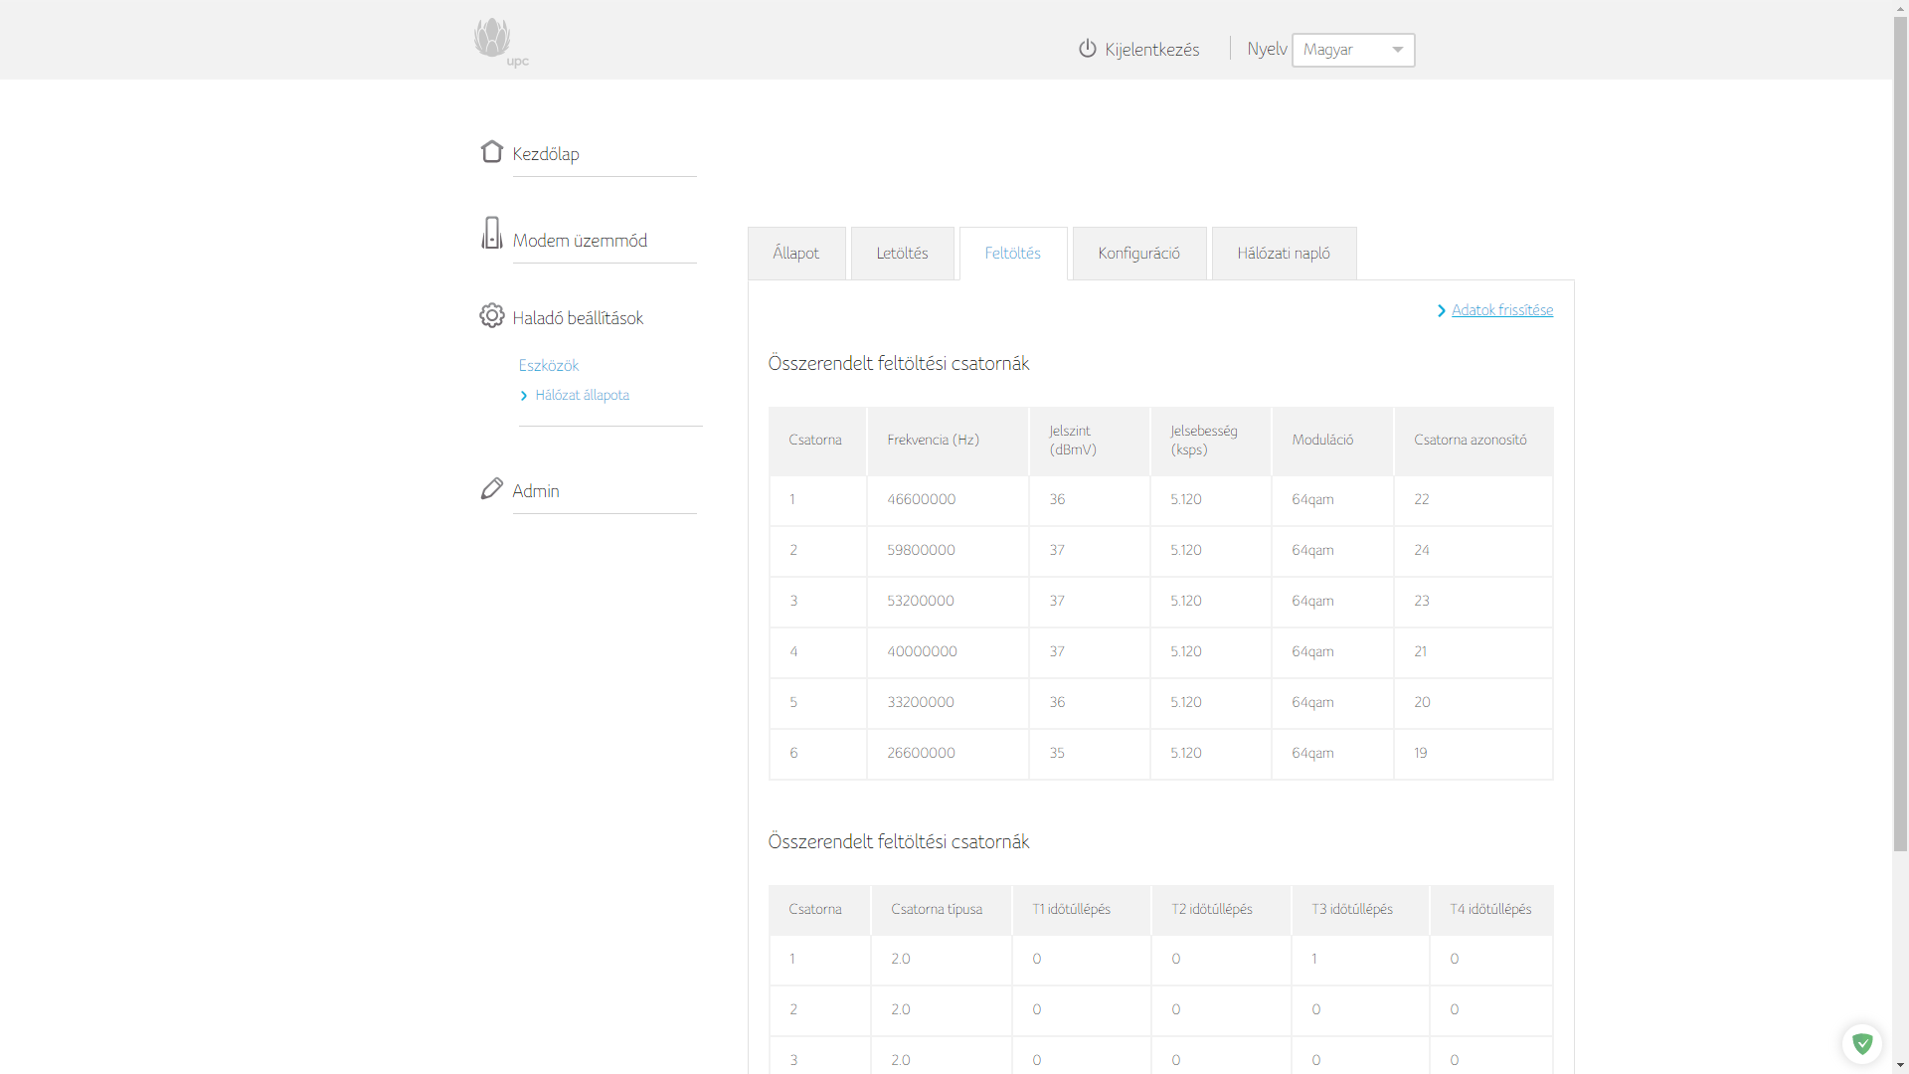Click the chevron before Hálózat állapota

pos(524,396)
